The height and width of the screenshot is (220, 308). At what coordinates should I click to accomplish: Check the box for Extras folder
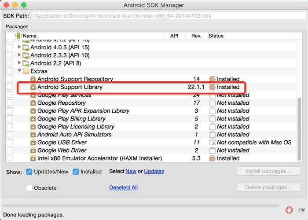pos(10,71)
